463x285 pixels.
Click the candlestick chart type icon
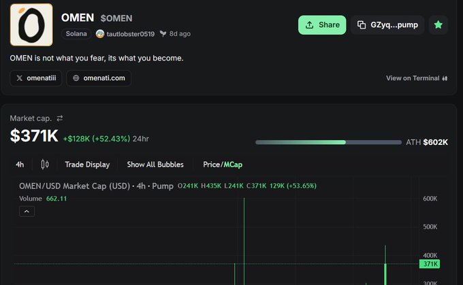click(45, 165)
